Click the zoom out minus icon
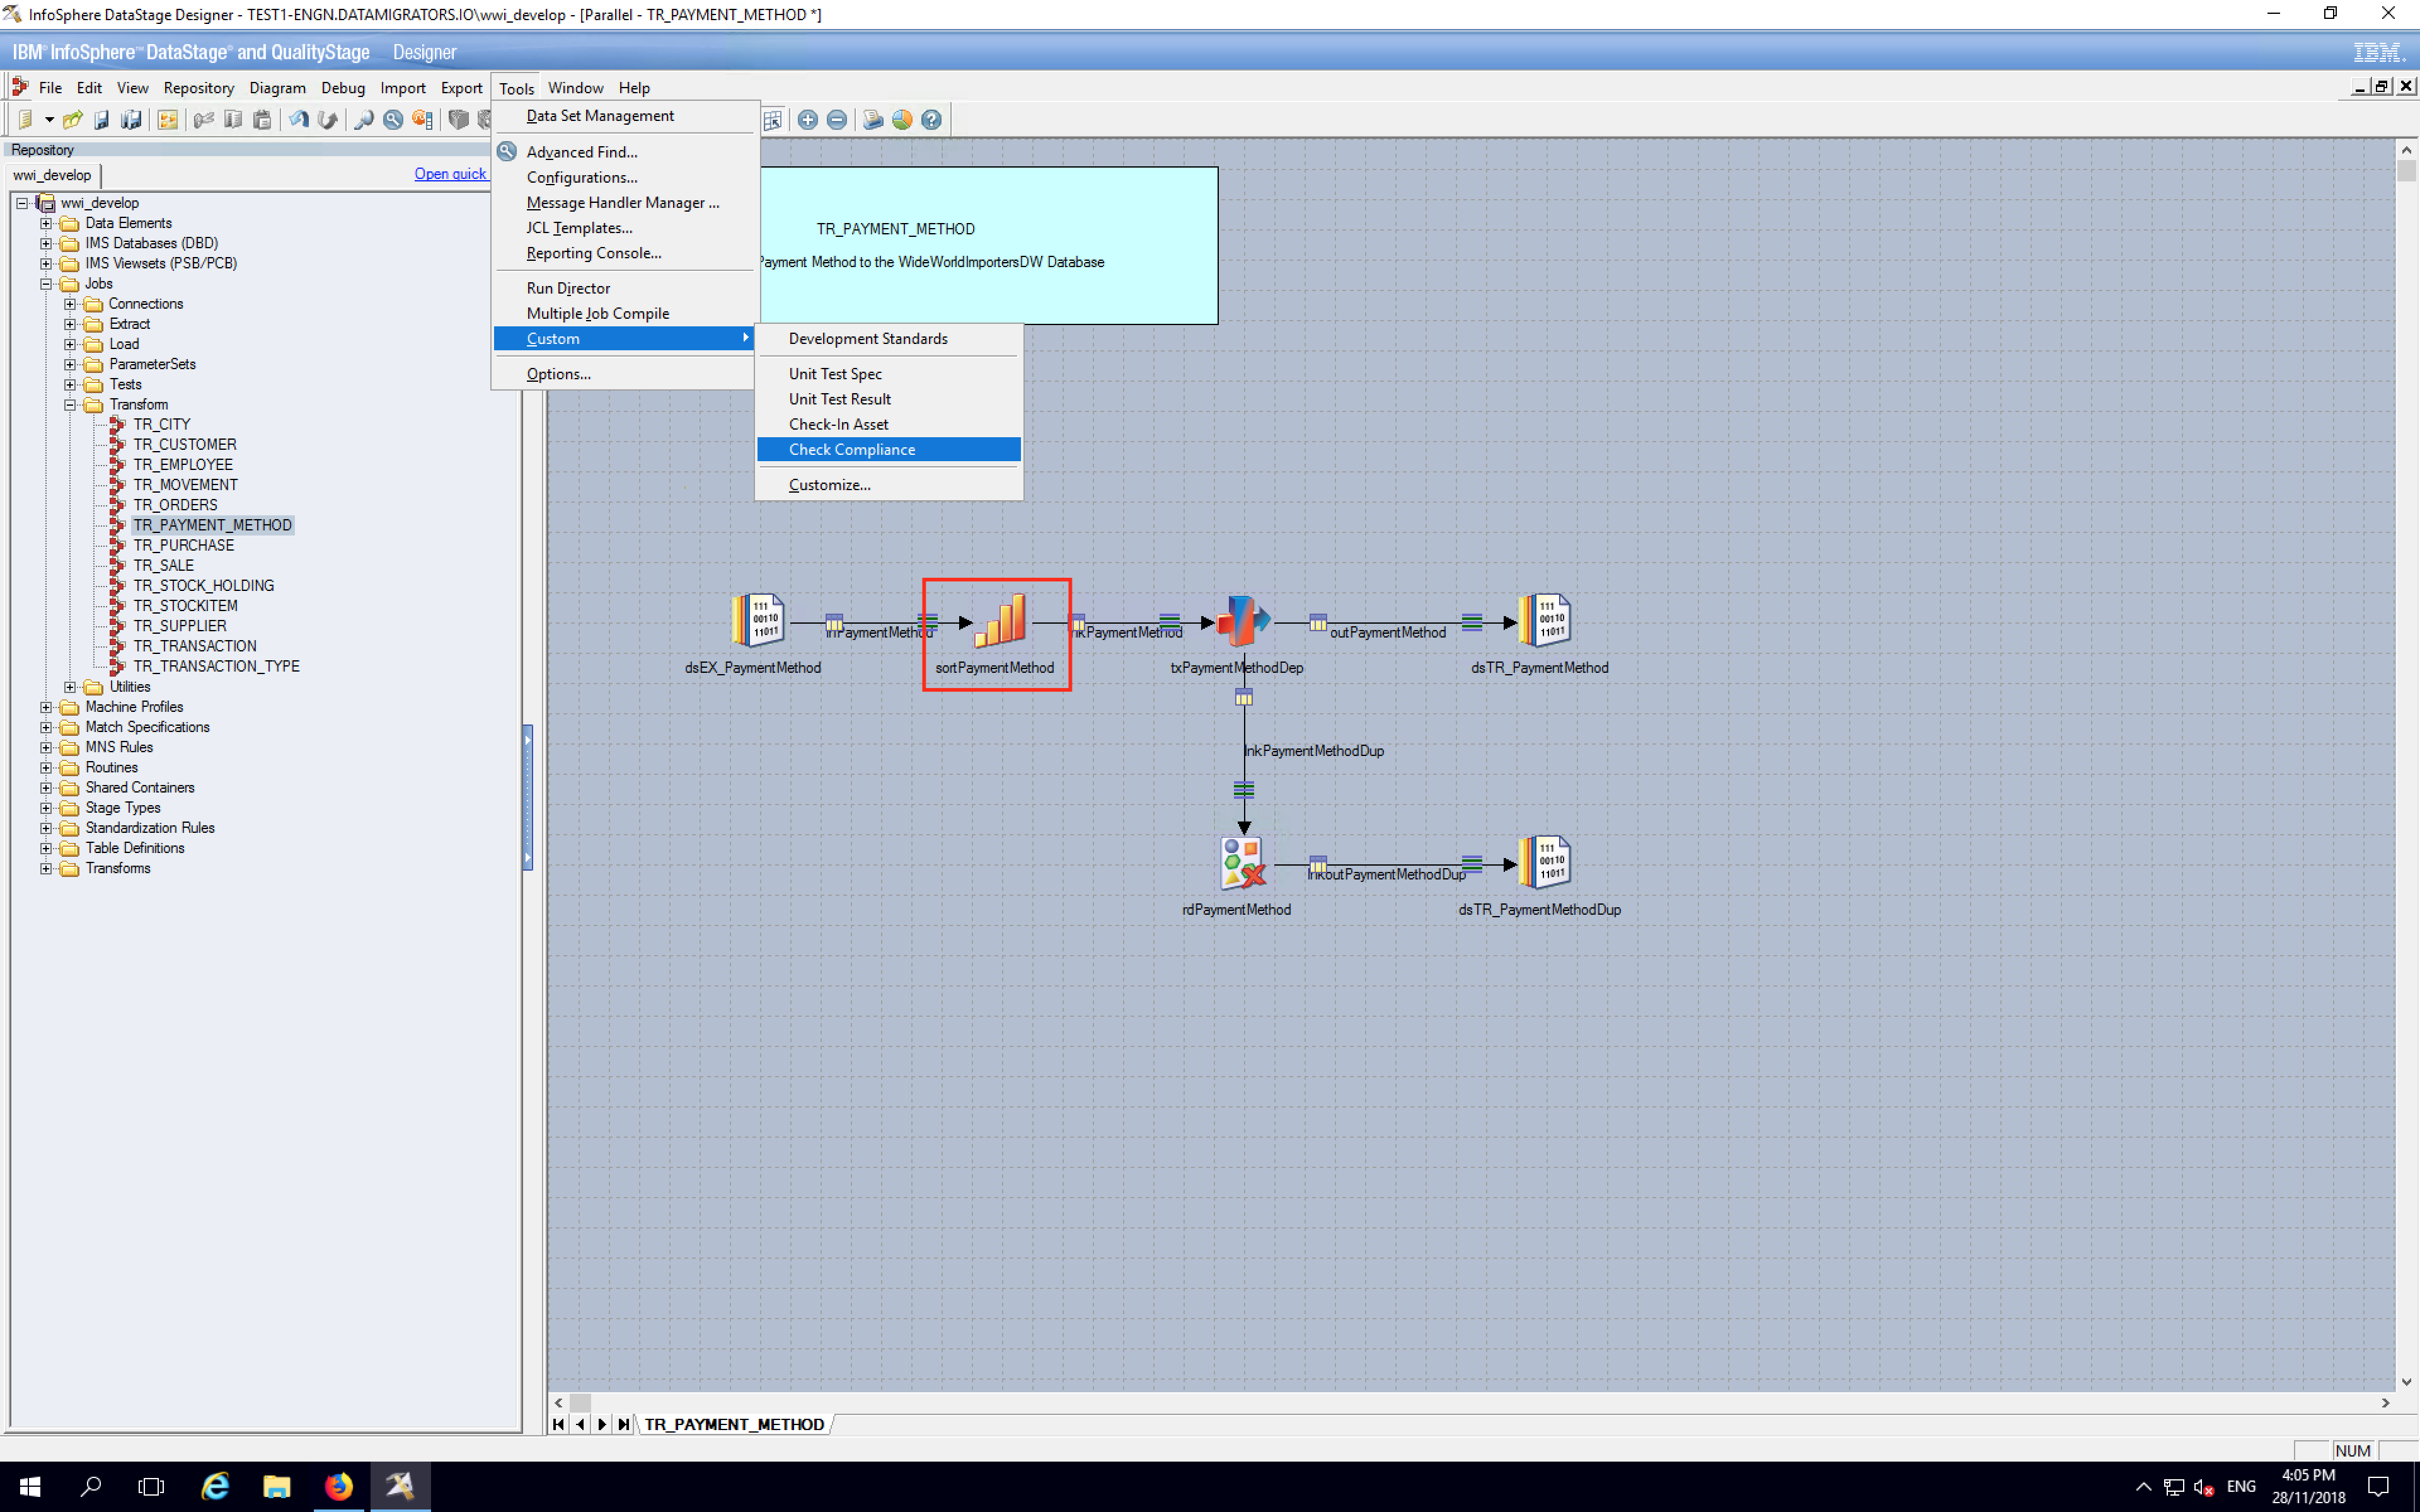2420x1512 pixels. [837, 120]
